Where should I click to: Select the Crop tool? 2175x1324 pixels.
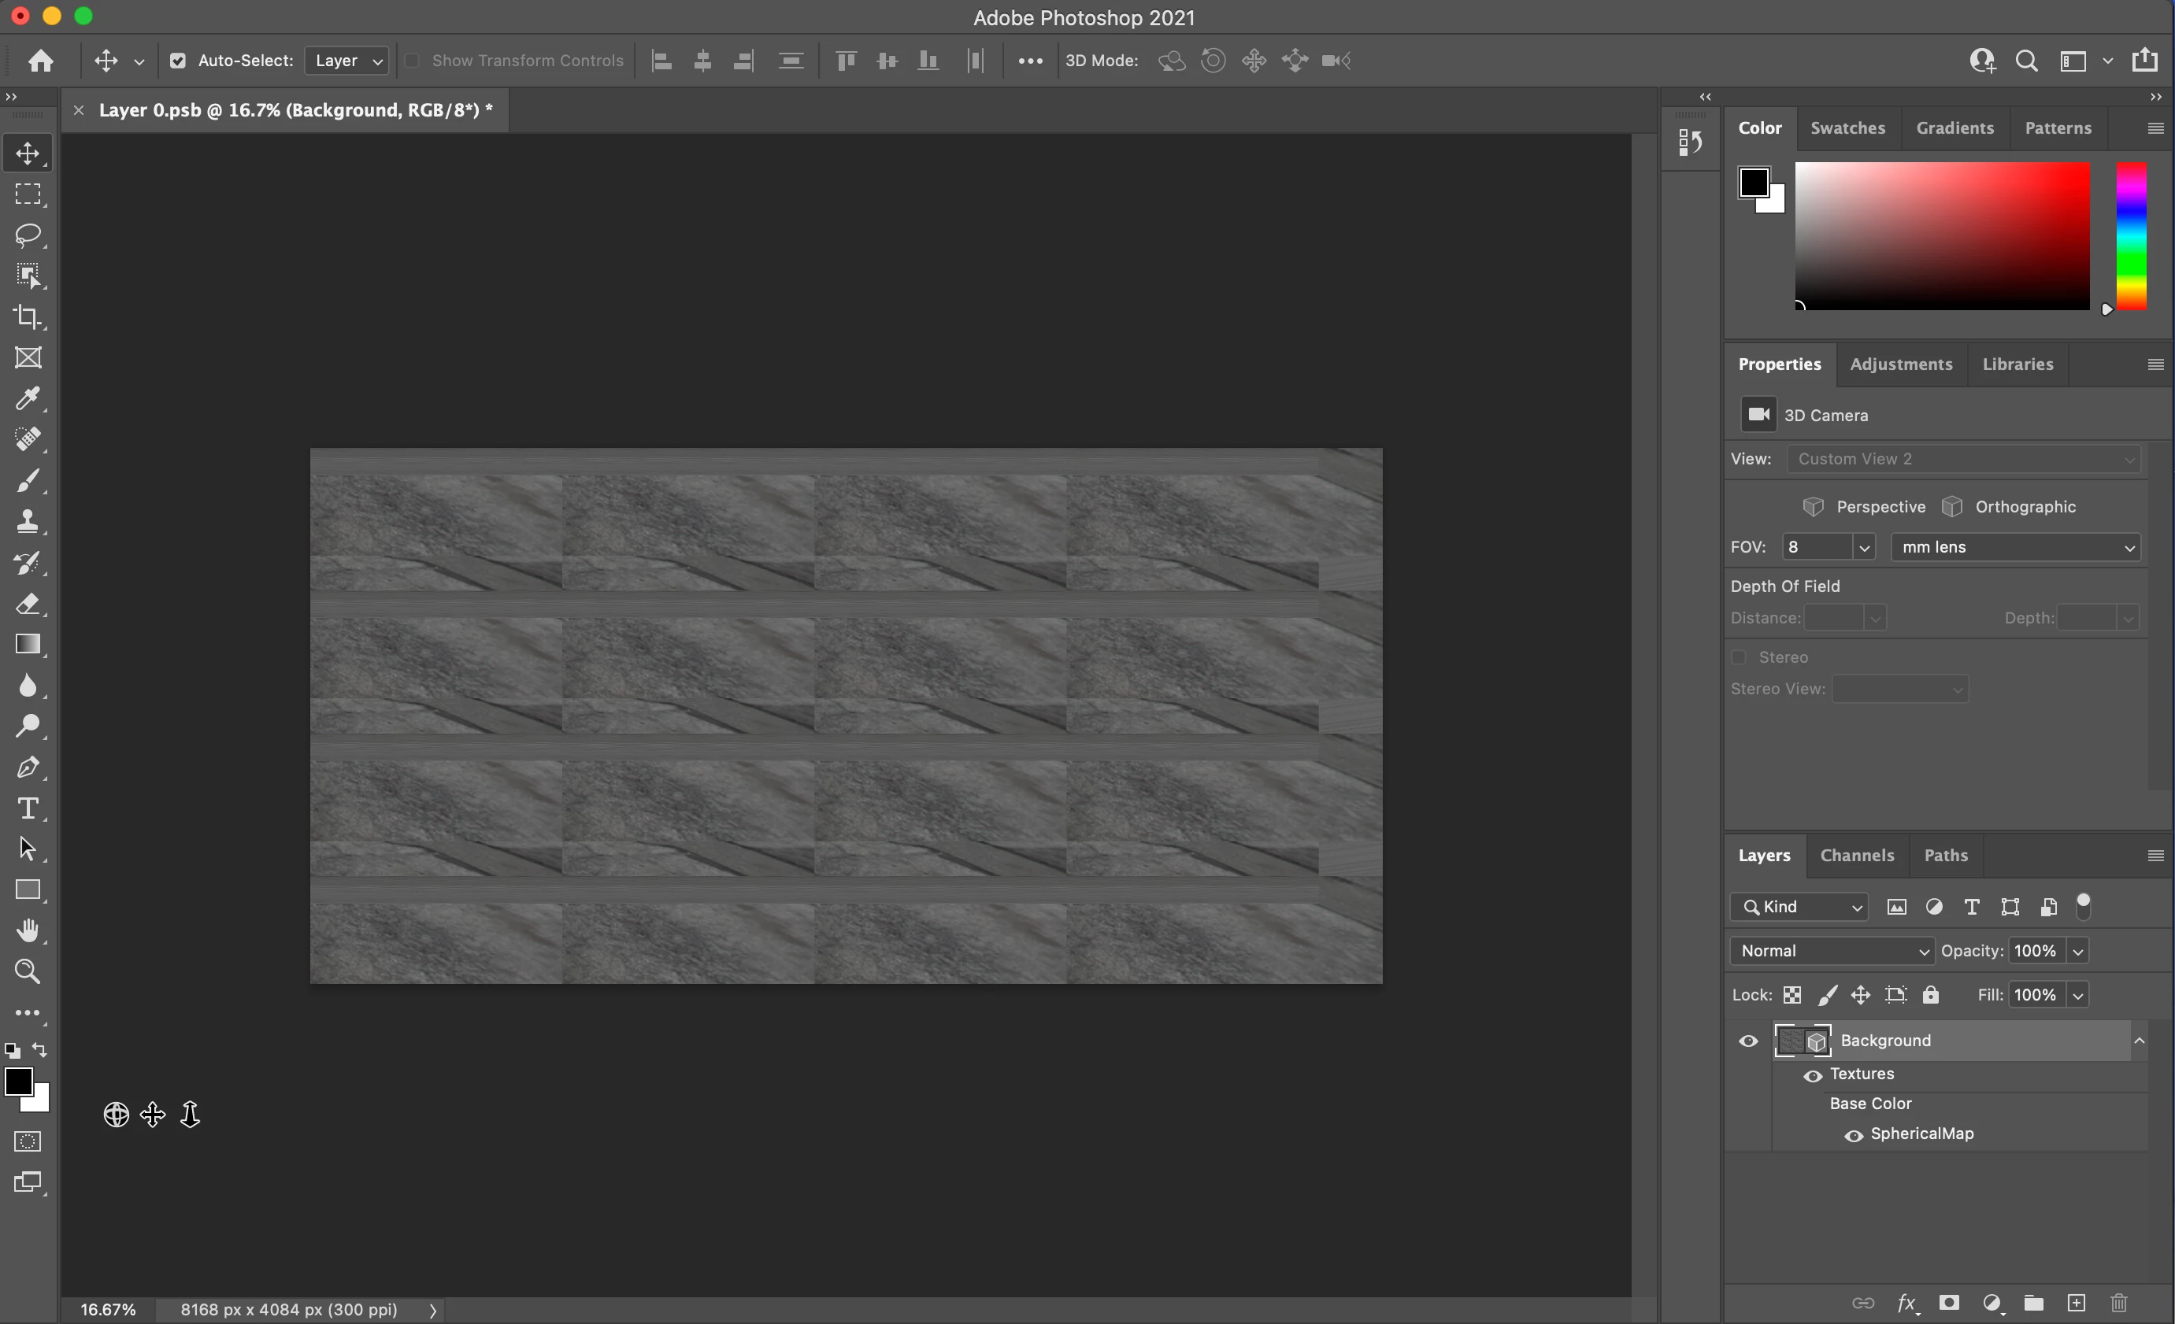pyautogui.click(x=28, y=316)
